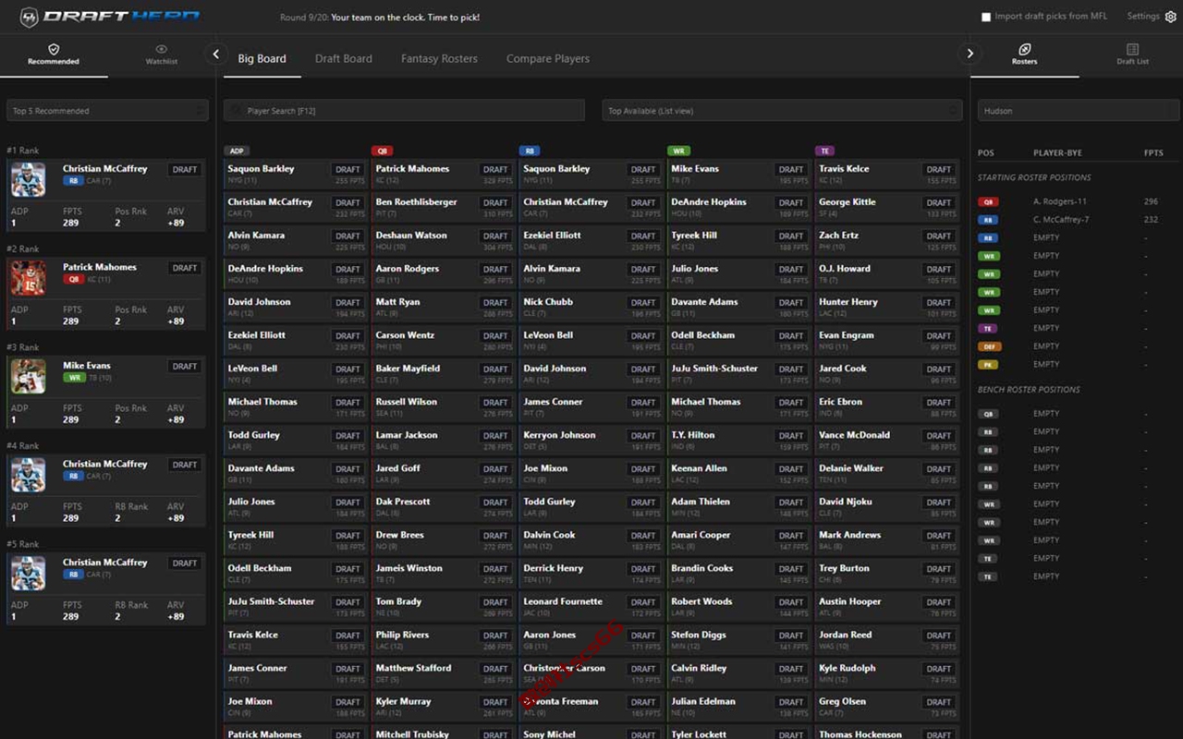Viewport: 1183px width, 739px height.
Task: Open Patrick Mahomes player photo thumbnail
Action: (28, 278)
